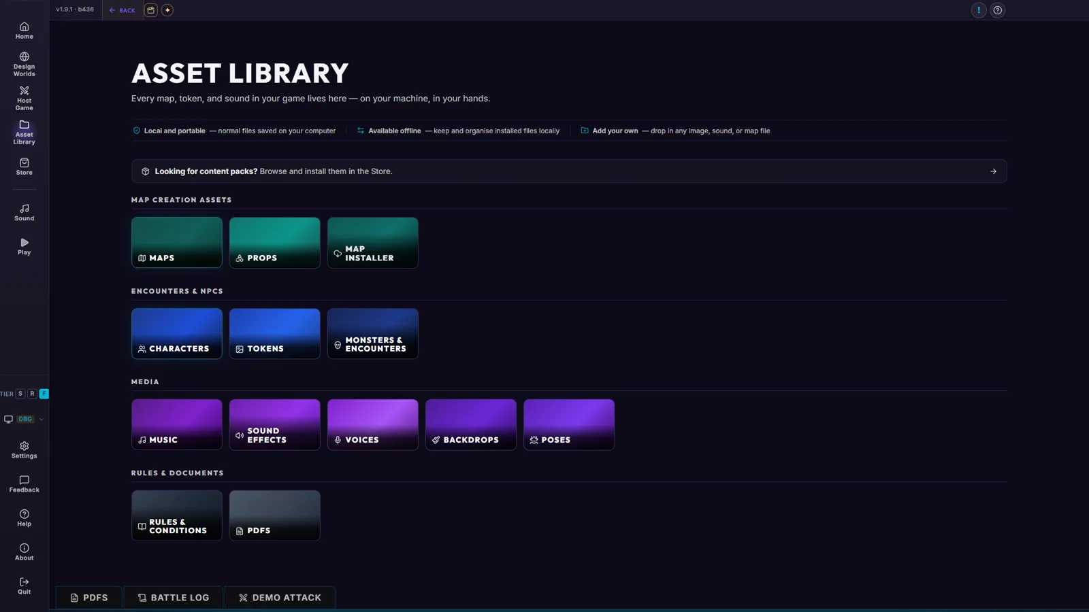Open Host Game in the sidebar

(x=24, y=99)
